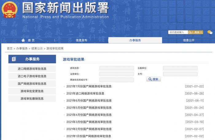Open the 信息公开 navigation tab
The width and height of the screenshot is (215, 140).
[189, 40]
